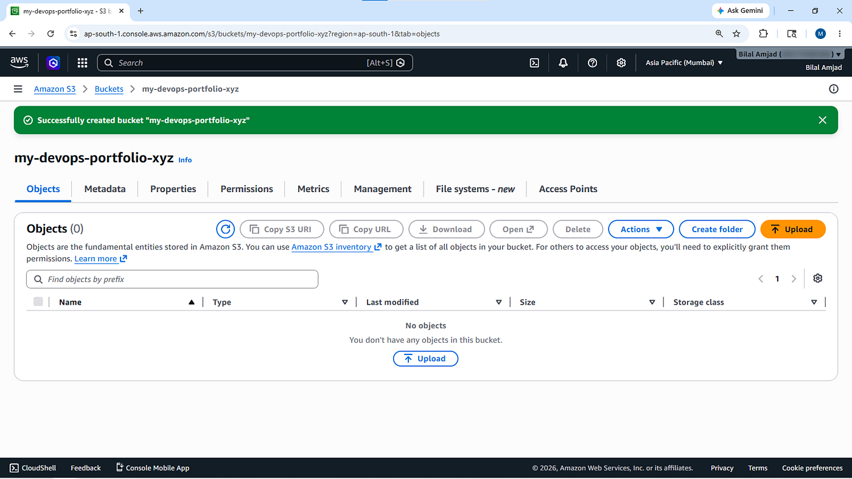The width and height of the screenshot is (852, 479).
Task: Open the Access Points tab
Action: [x=568, y=189]
